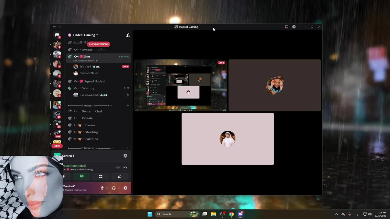Show hidden system tray icons

coord(336,214)
